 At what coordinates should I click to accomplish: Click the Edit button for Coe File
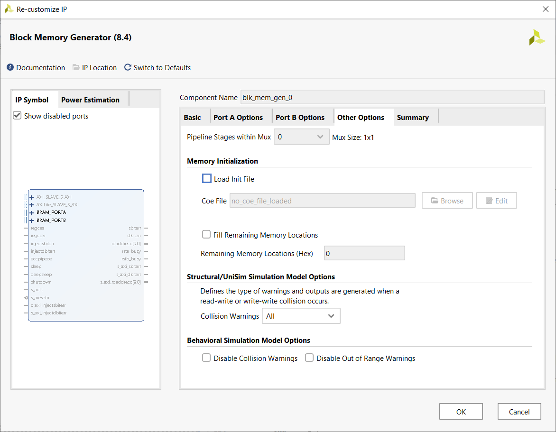click(x=496, y=201)
